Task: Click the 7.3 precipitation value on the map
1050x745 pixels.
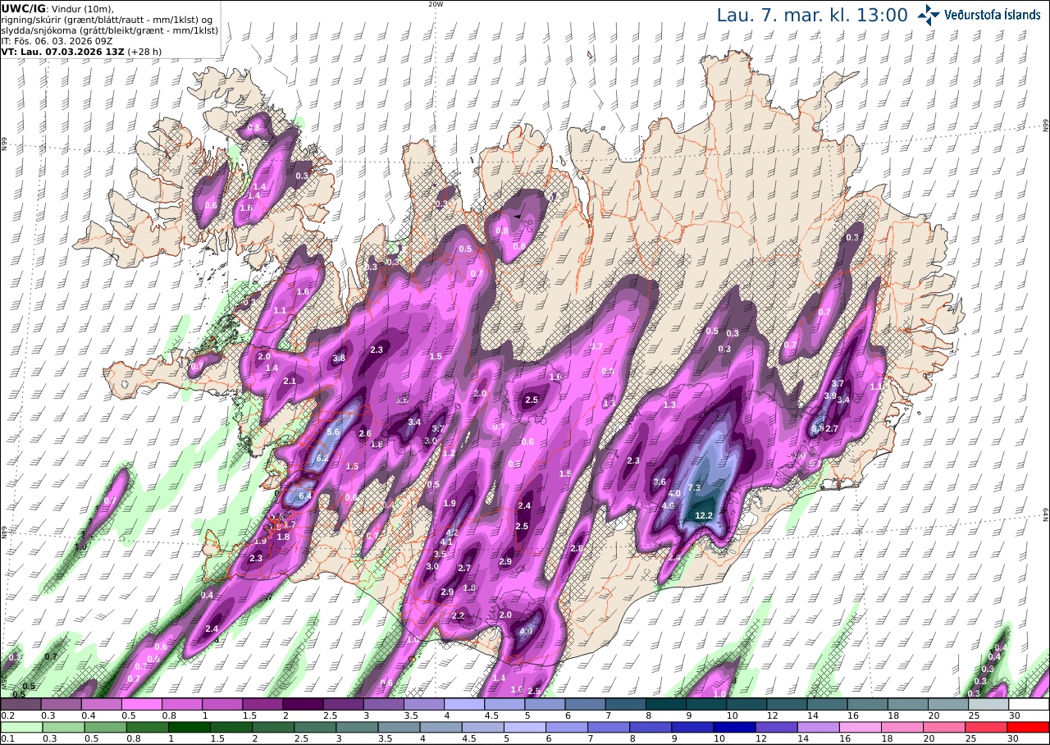Action: pyautogui.click(x=693, y=487)
